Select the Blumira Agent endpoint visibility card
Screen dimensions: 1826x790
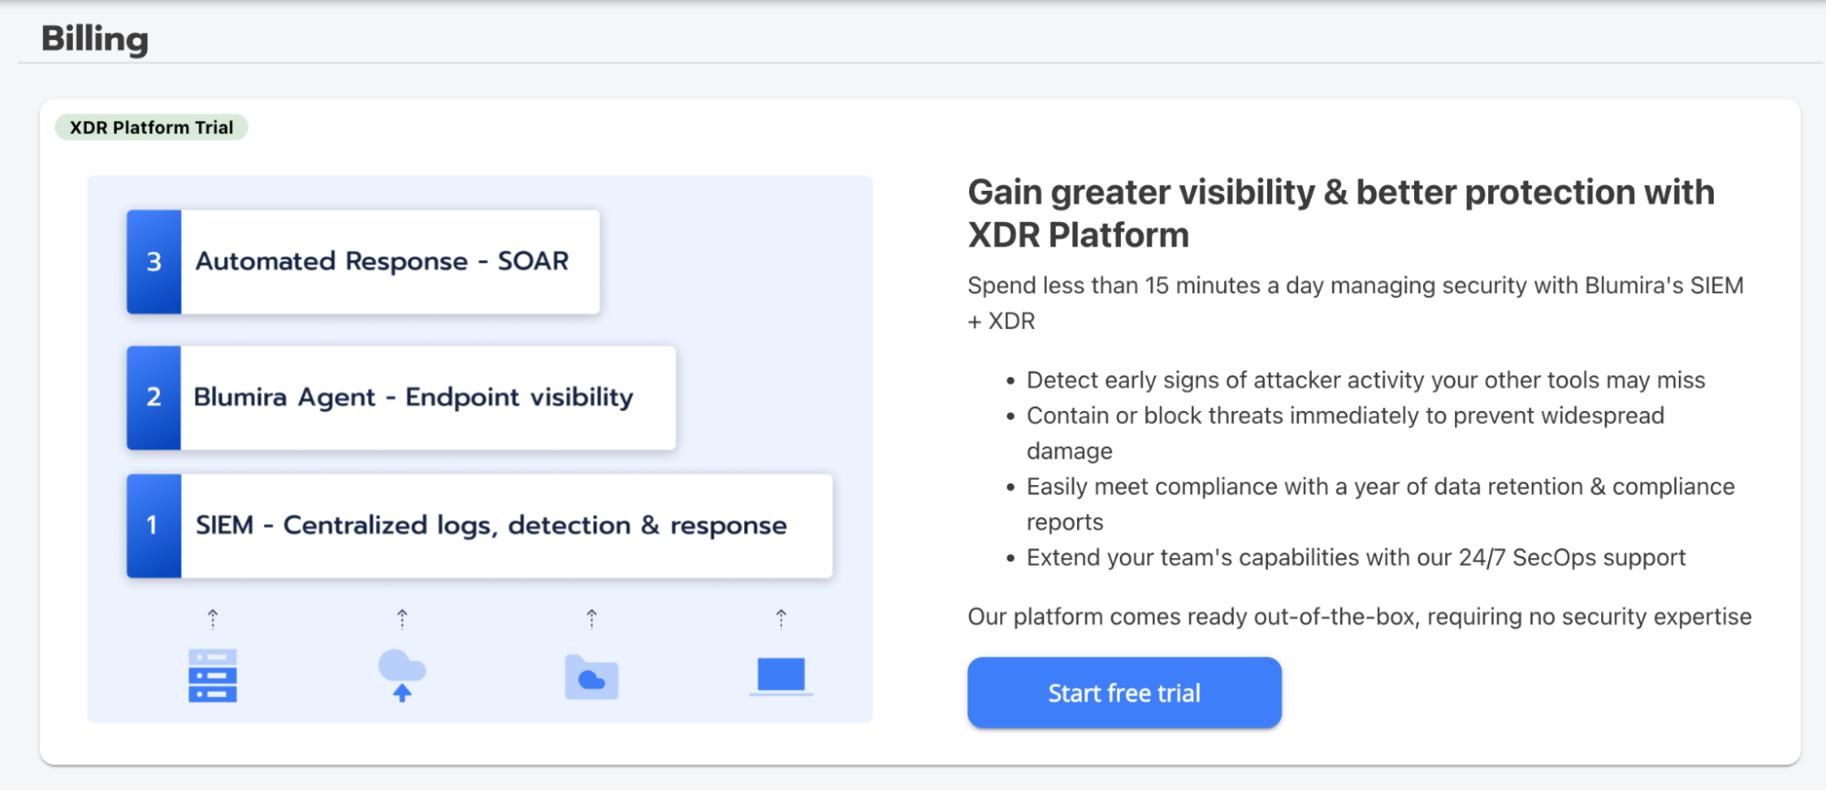click(x=401, y=397)
